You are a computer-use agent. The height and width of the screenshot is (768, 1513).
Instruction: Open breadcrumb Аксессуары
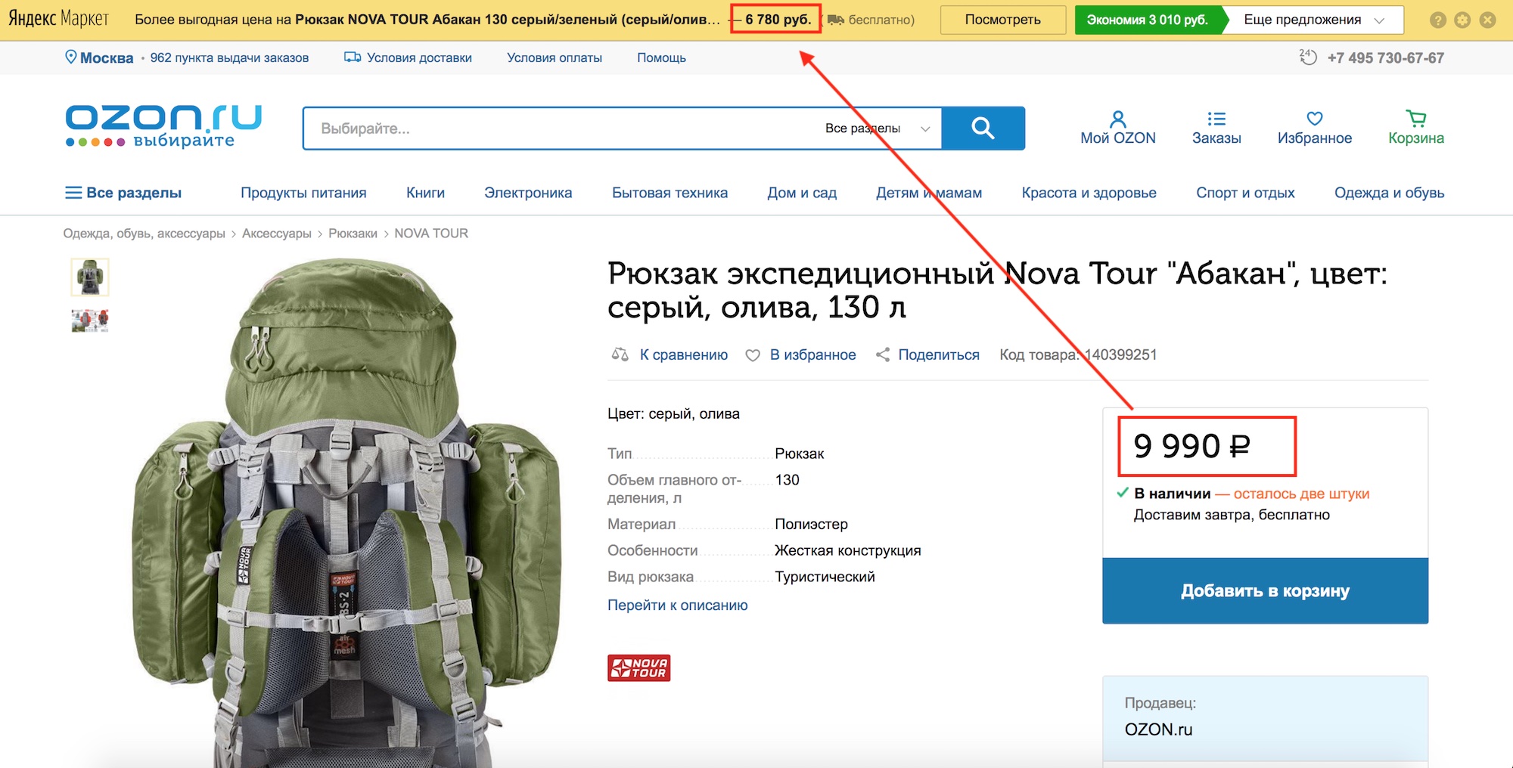click(x=276, y=234)
